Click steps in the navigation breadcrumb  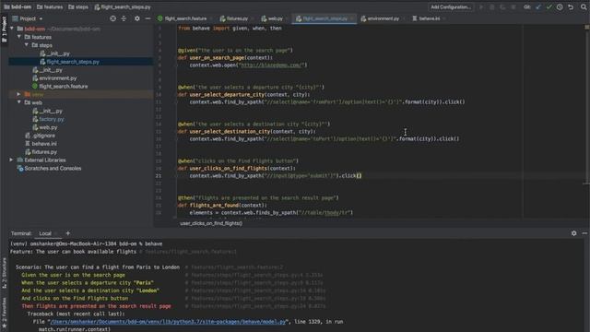click(x=78, y=6)
